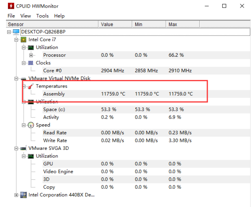Expand the Processor row

(x=31, y=55)
